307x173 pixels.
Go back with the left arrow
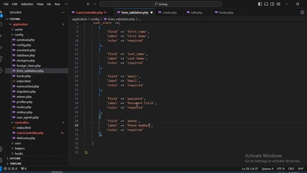click(x=88, y=4)
